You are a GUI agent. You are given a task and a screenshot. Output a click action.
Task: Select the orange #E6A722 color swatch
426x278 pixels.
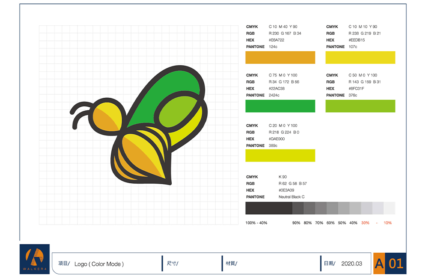[x=280, y=57]
